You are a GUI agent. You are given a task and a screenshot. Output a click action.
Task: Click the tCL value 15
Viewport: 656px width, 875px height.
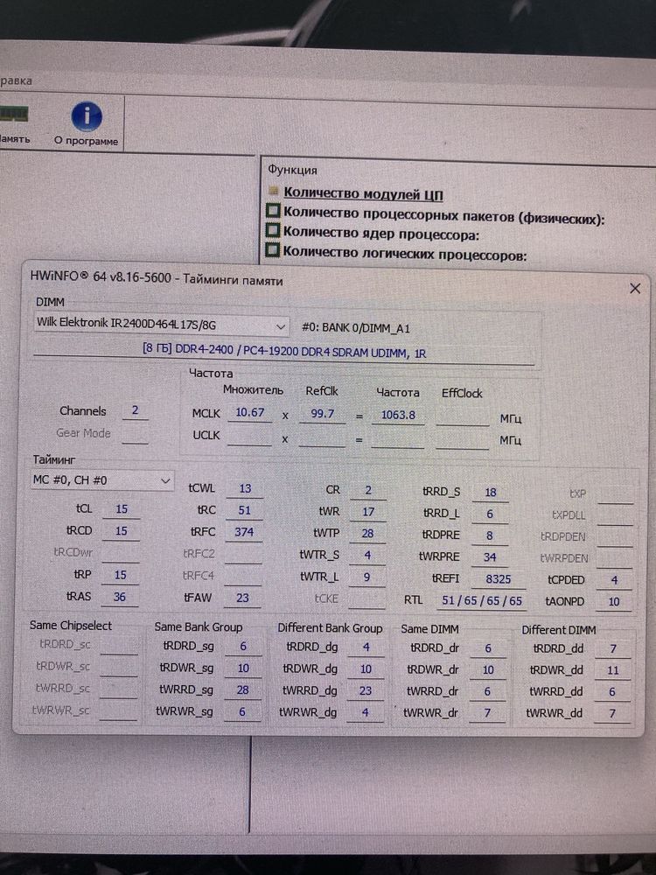pos(121,509)
